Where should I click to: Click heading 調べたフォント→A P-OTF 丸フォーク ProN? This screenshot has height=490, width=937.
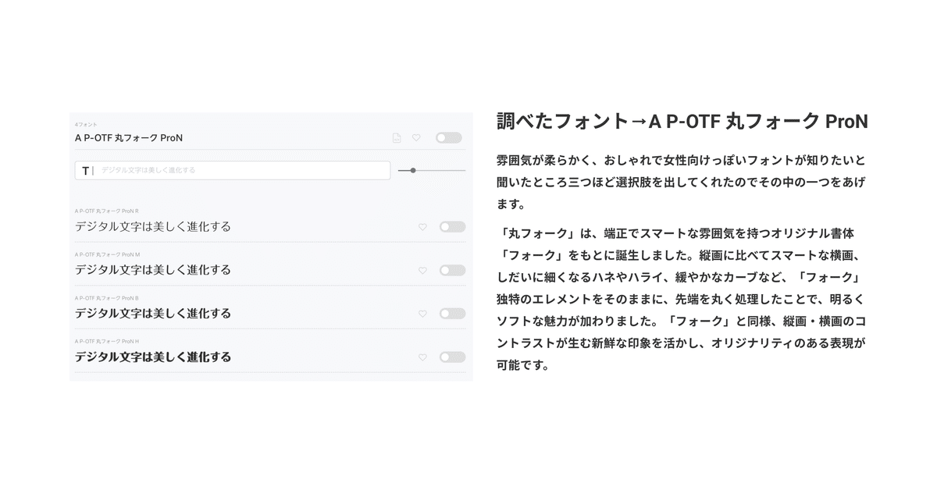click(682, 122)
